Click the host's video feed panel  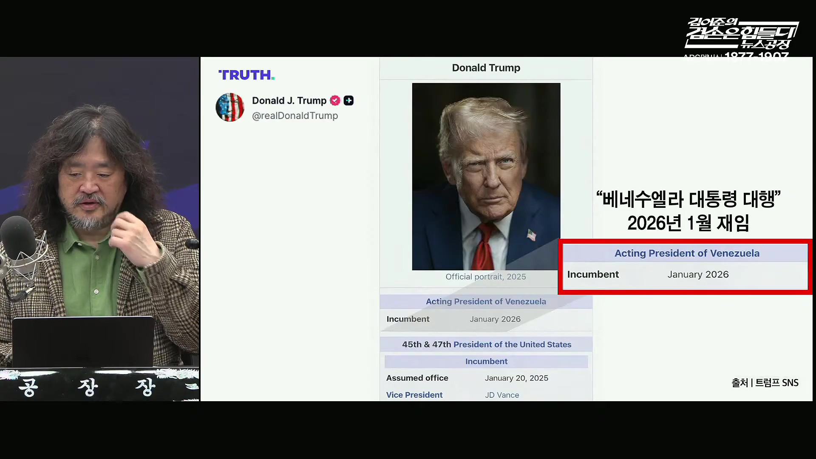pyautogui.click(x=99, y=229)
